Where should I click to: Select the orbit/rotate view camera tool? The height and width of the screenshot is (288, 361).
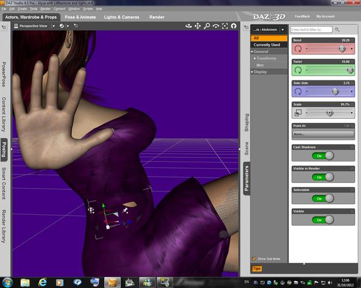(x=188, y=26)
